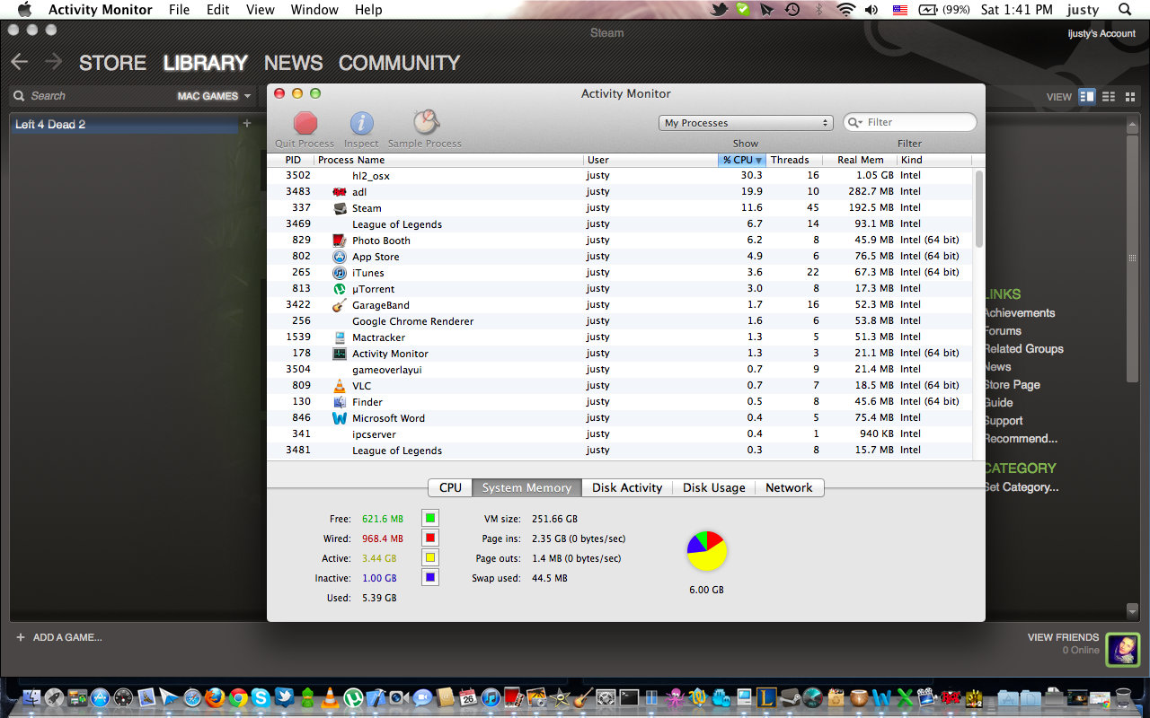1150x718 pixels.
Task: Open the Edit menu
Action: pos(217,10)
